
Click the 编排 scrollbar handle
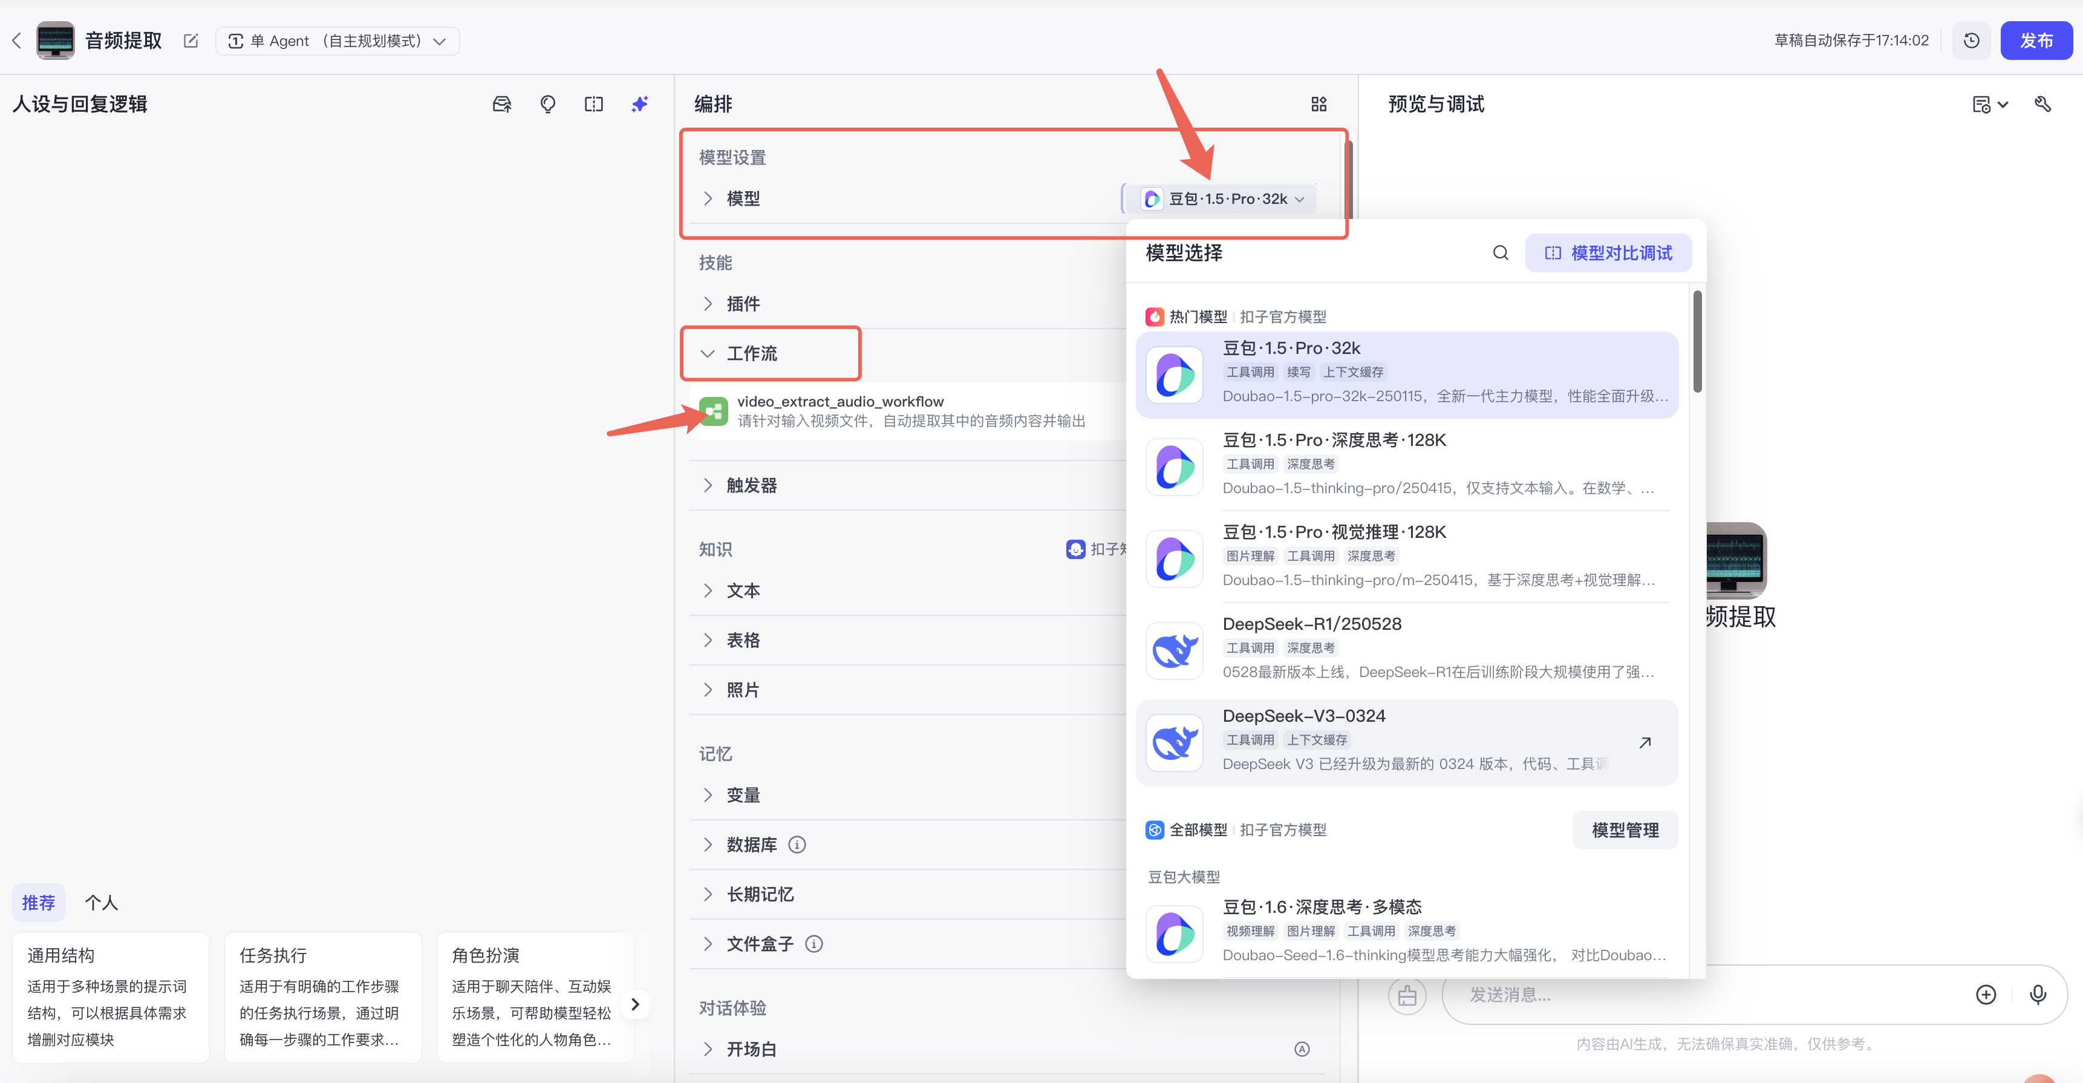click(1349, 180)
